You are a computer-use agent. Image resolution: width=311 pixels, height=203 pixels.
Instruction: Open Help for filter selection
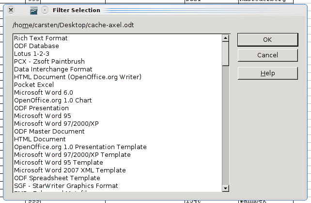[267, 73]
